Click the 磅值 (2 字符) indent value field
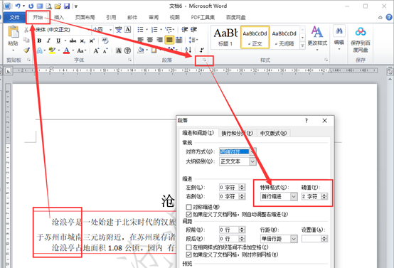Viewport: 394px width, 268px height. click(x=312, y=196)
